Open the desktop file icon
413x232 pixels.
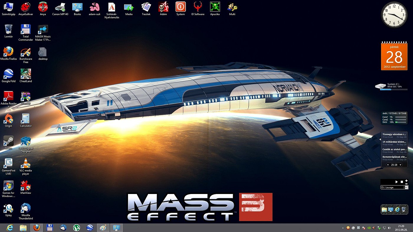pos(43,54)
